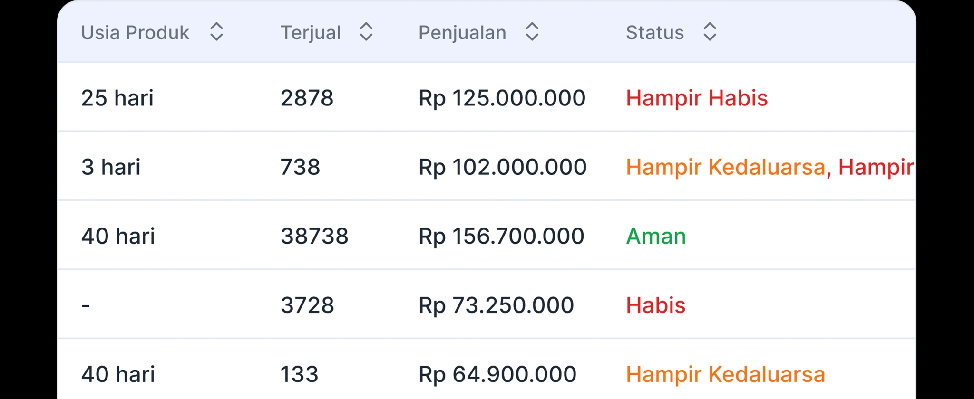Click the green Aman status label
974x399 pixels.
[656, 236]
